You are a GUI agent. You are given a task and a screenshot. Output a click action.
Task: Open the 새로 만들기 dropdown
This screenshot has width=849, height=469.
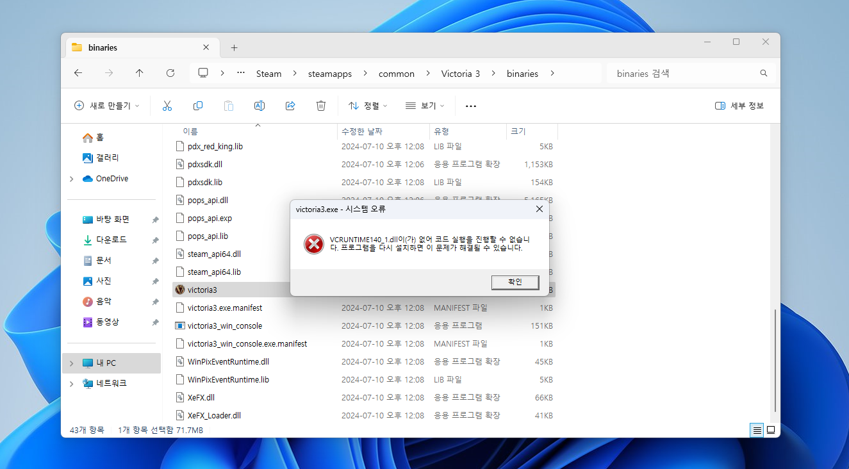click(x=106, y=106)
